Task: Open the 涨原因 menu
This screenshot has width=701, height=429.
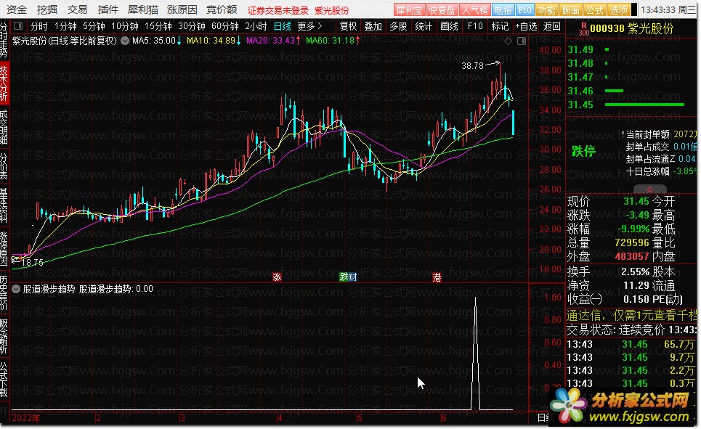Action: click(x=182, y=9)
